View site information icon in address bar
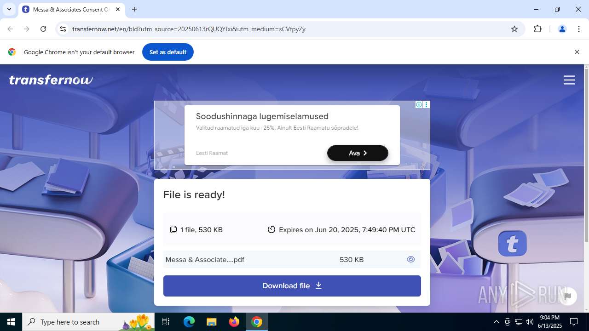This screenshot has width=589, height=331. click(x=63, y=29)
